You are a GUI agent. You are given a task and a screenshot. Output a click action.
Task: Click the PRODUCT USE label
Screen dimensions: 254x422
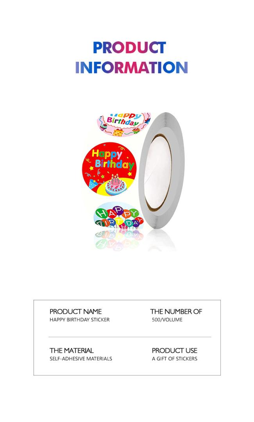(175, 350)
